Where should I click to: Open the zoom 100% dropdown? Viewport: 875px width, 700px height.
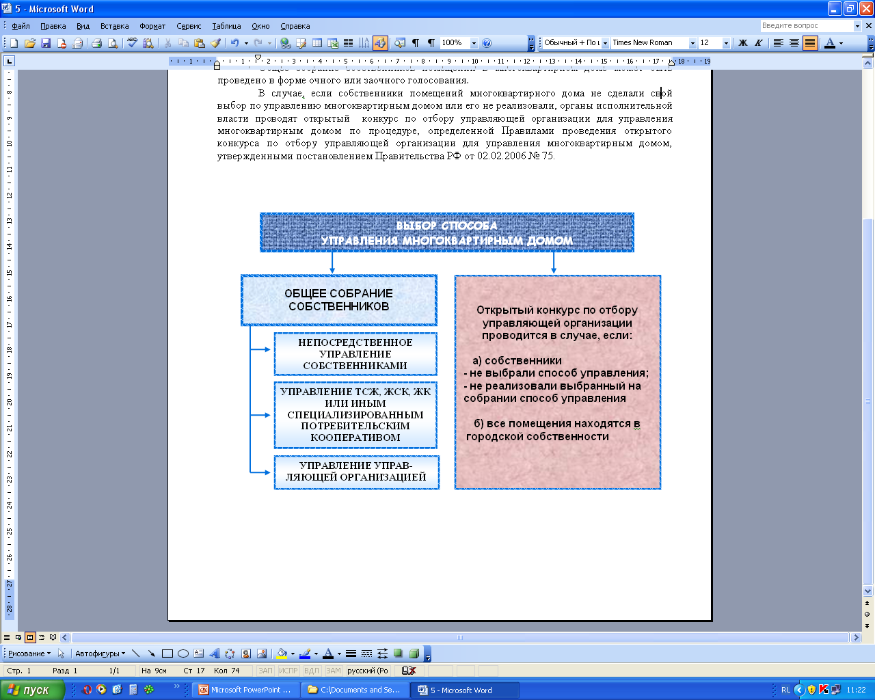474,42
